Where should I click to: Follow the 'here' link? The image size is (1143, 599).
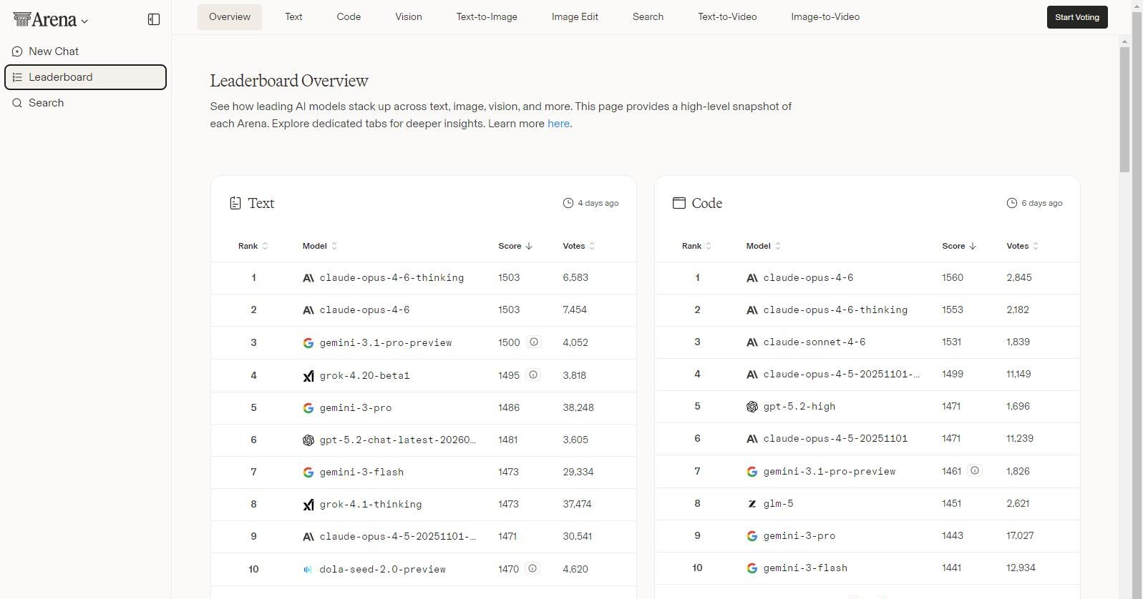point(558,124)
